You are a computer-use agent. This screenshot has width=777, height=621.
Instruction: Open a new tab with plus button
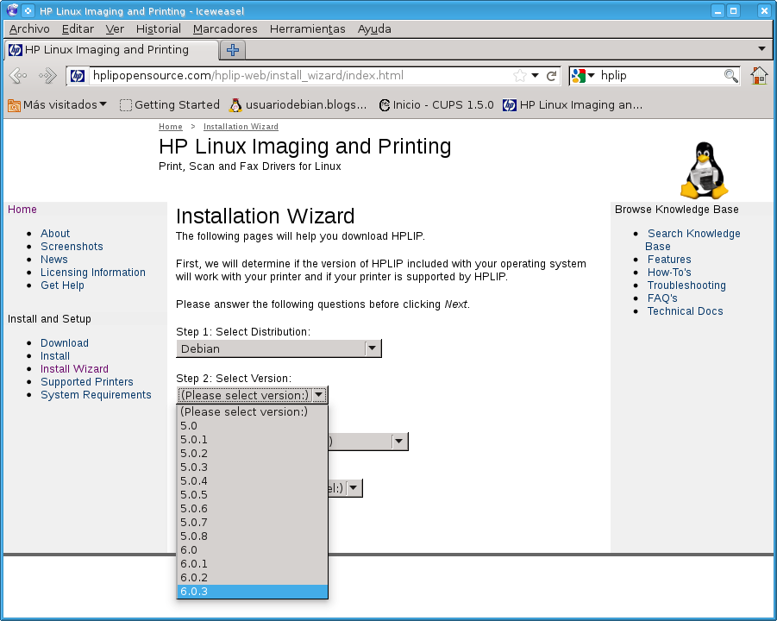tap(232, 49)
